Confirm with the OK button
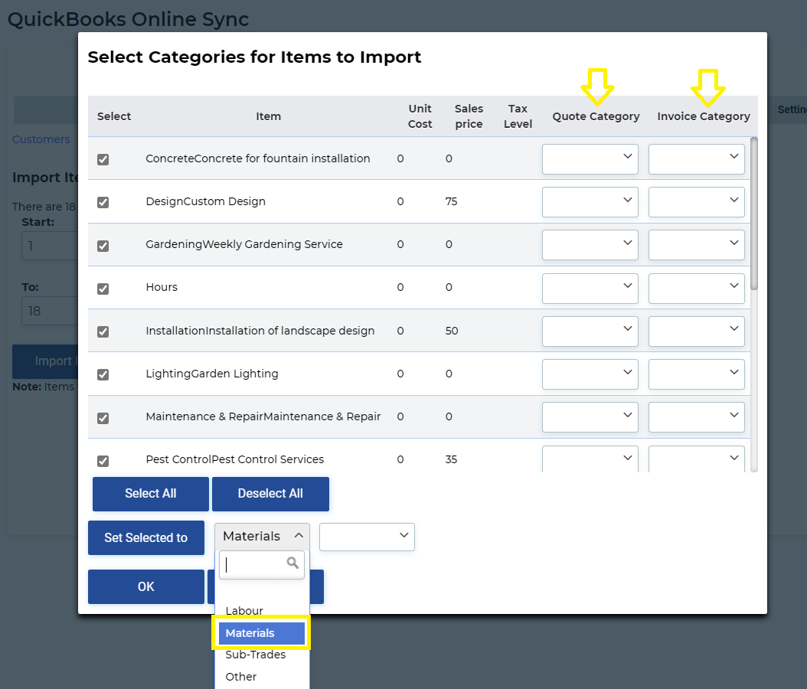This screenshot has width=807, height=689. [146, 586]
